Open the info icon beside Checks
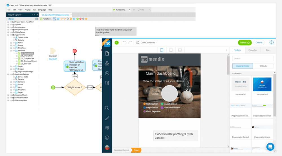This screenshot has height=156, width=282. [x=271, y=42]
